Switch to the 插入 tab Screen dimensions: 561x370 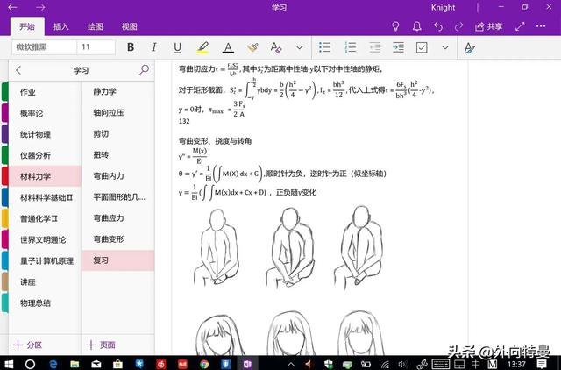click(60, 26)
